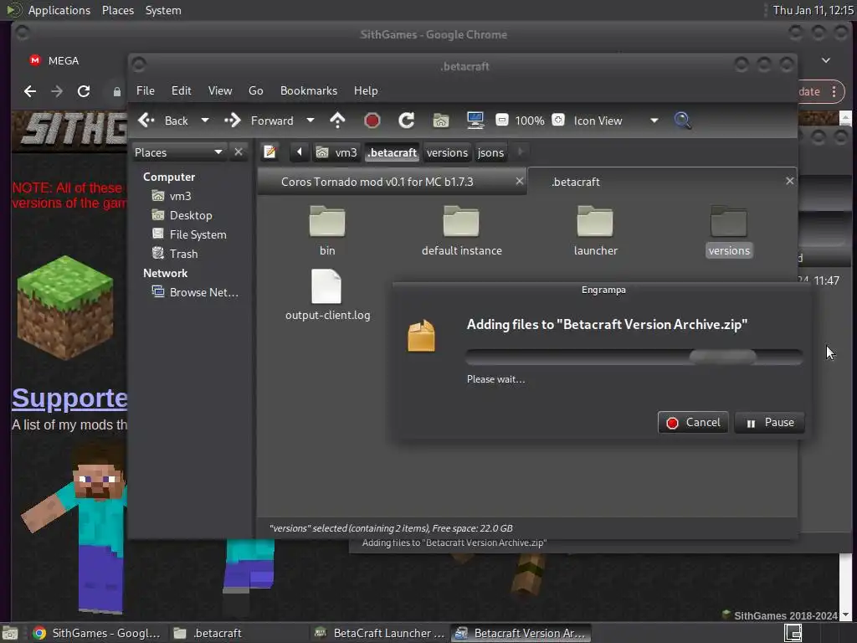Select the output-client.log file
The height and width of the screenshot is (643, 857).
click(327, 296)
